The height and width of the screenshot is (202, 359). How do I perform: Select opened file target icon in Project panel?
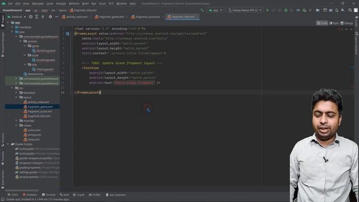pos(30,17)
